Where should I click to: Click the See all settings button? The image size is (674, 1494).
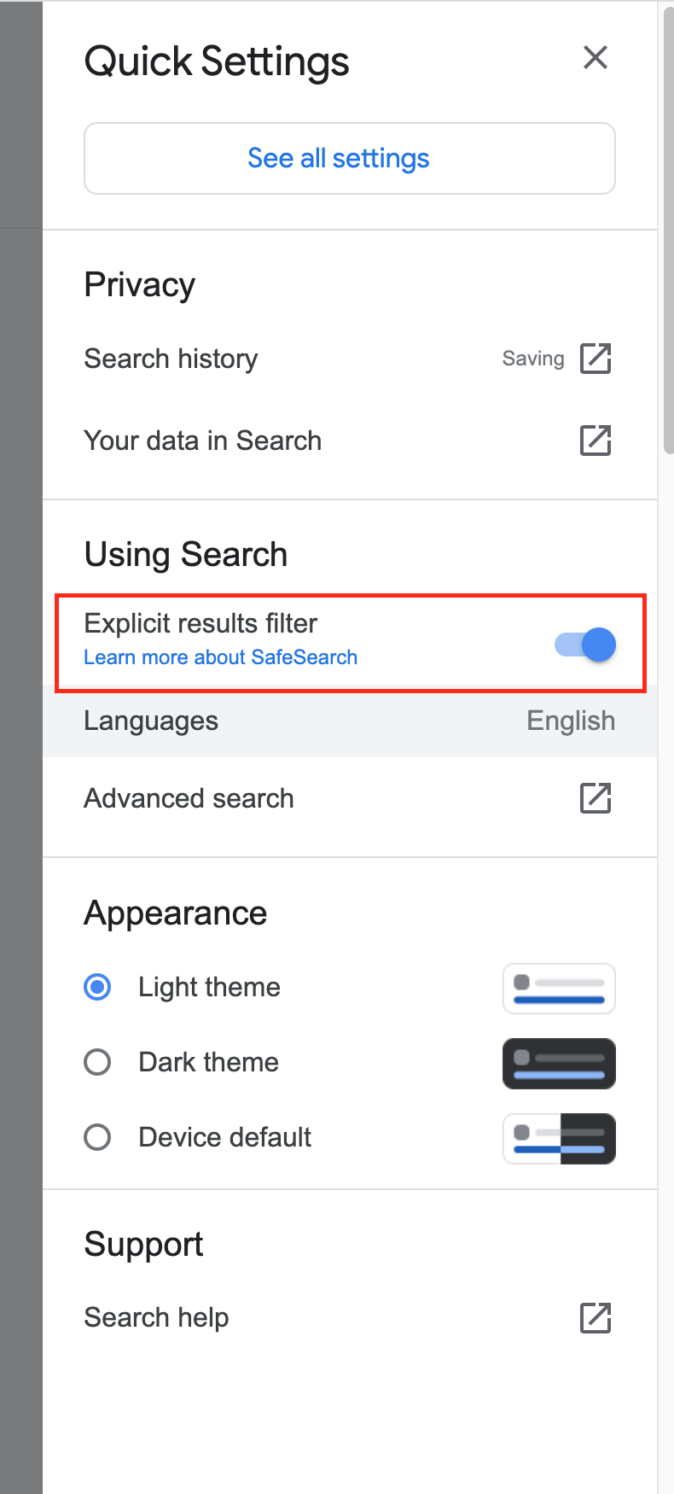click(350, 158)
